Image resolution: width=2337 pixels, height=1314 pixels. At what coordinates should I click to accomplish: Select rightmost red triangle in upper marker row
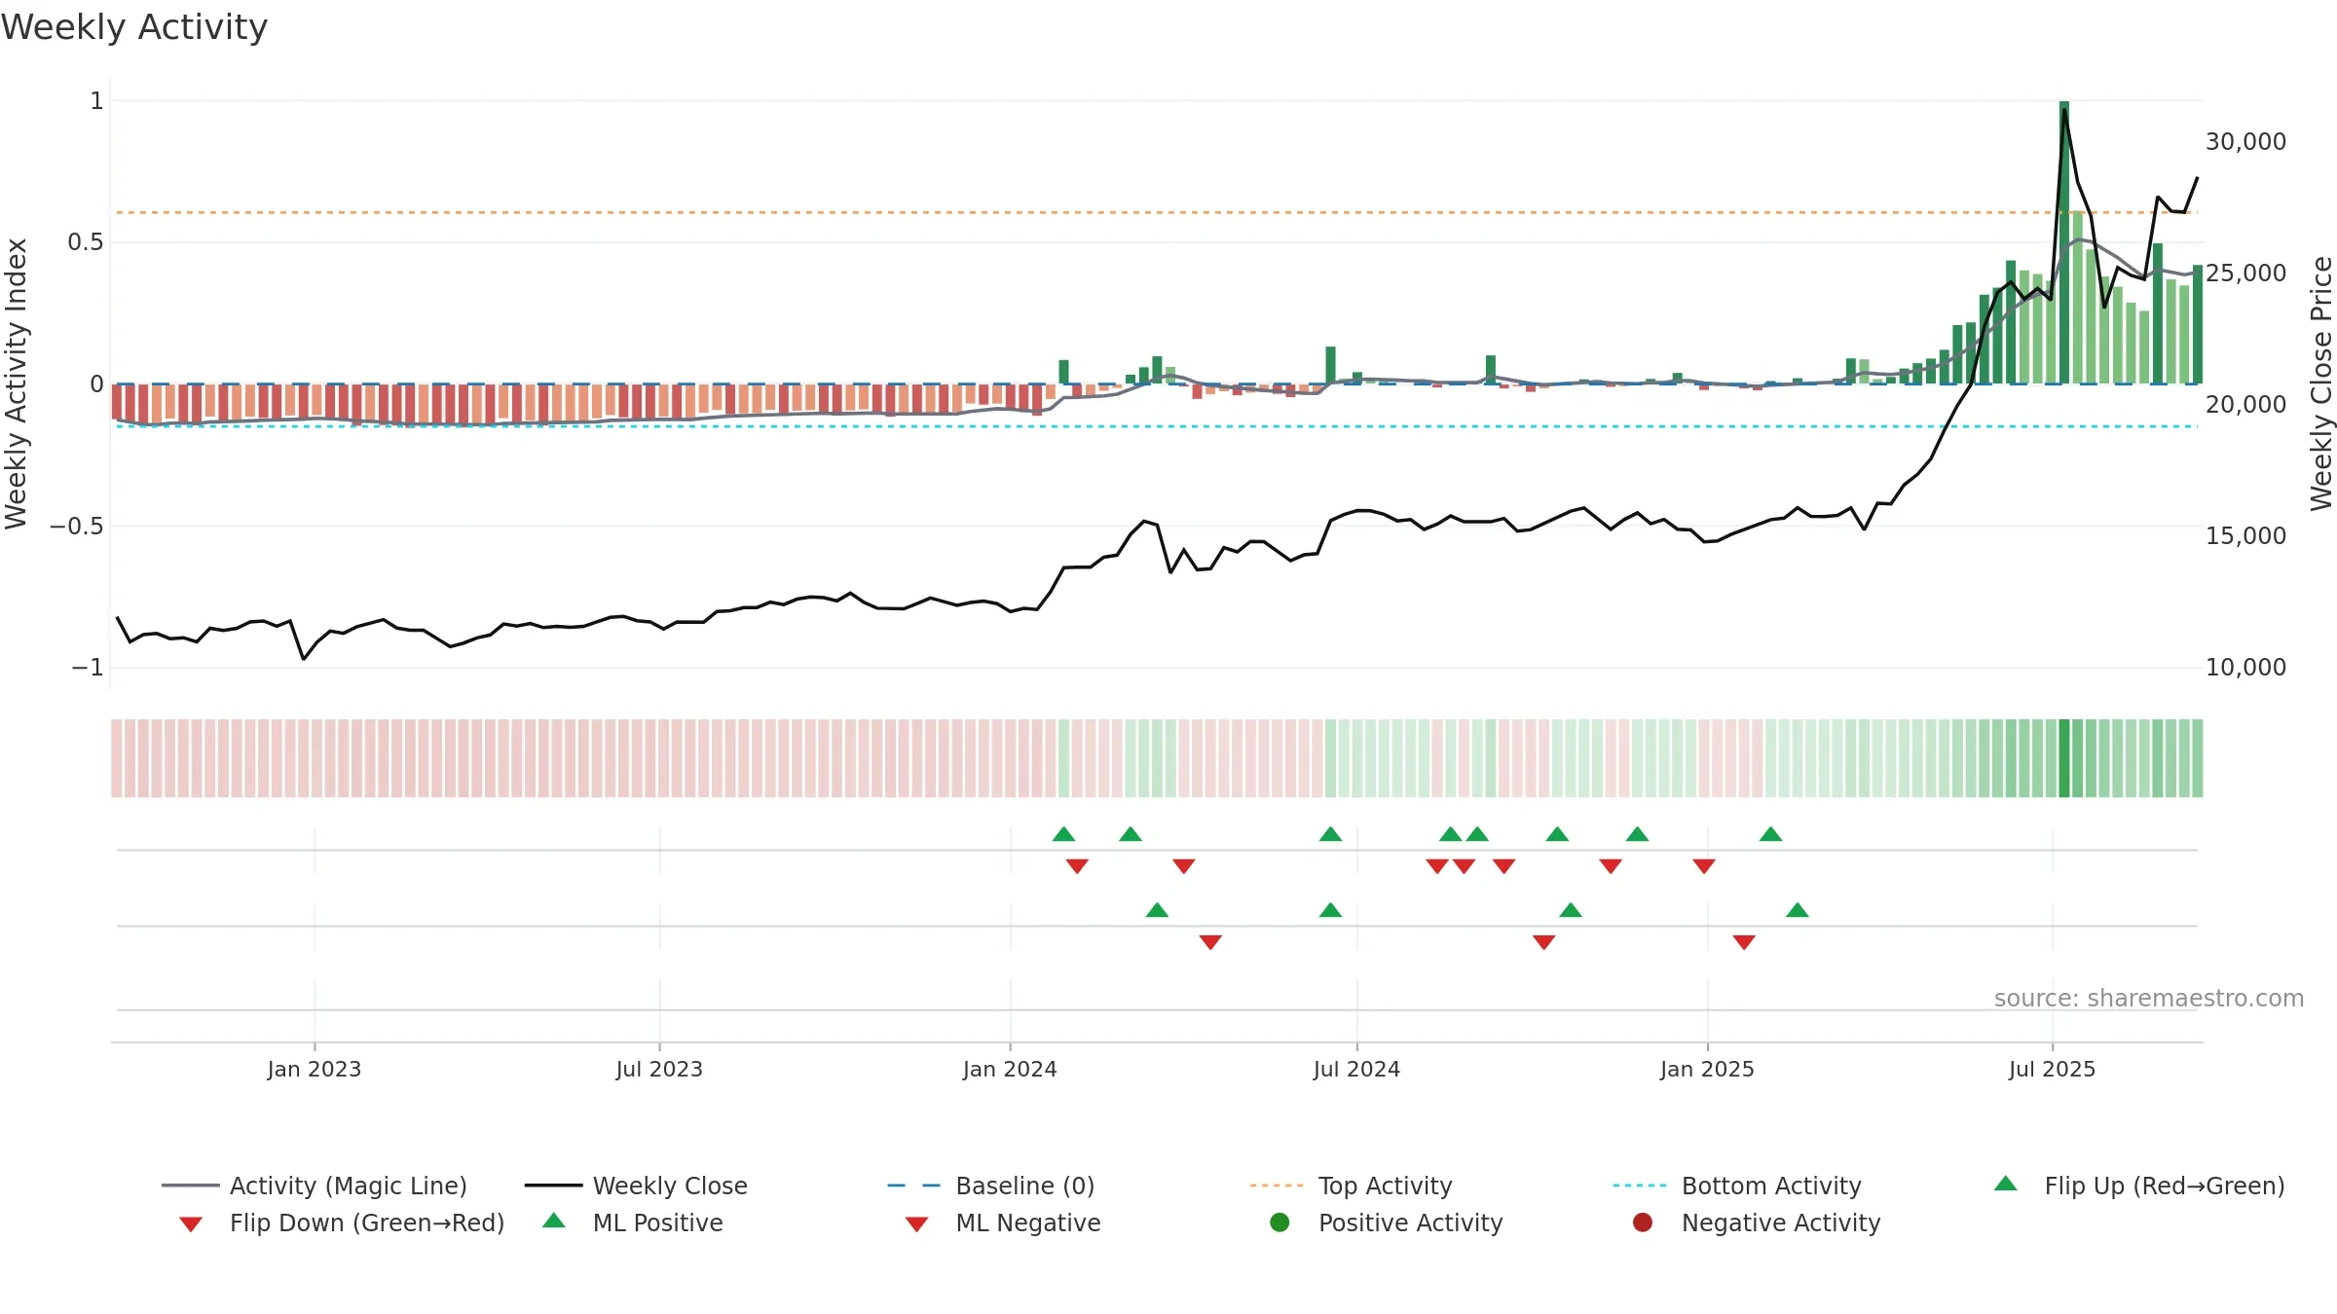click(1704, 866)
